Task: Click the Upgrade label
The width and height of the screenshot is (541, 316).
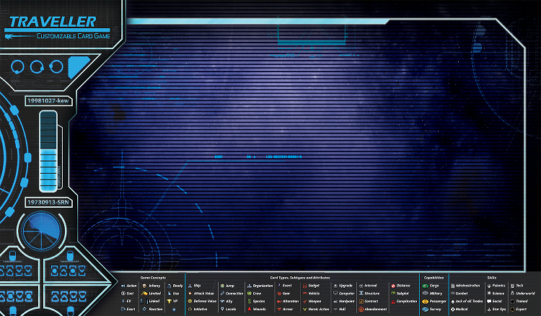Action: point(346,286)
